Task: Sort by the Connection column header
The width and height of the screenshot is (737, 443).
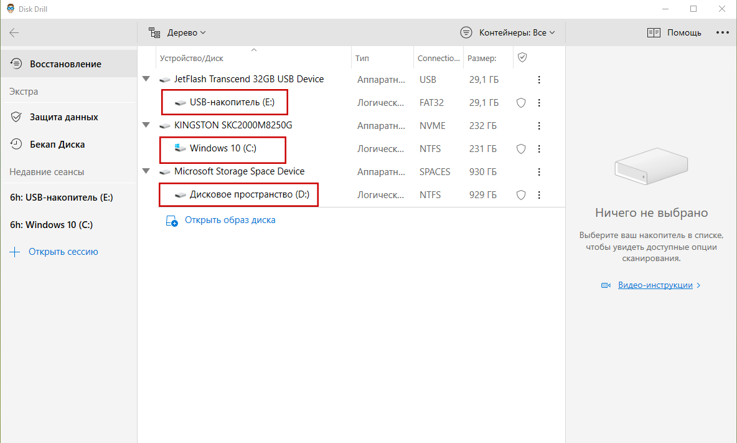Action: click(x=439, y=58)
